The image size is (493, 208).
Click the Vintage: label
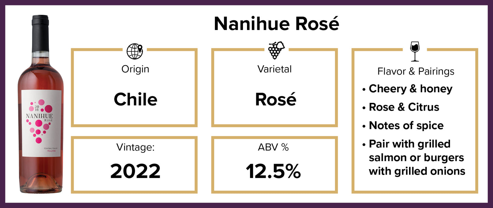tap(135, 147)
